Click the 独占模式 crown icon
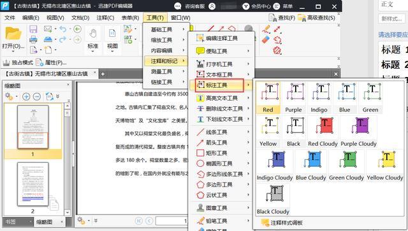Viewport: 408px width, 231px height. (6, 62)
